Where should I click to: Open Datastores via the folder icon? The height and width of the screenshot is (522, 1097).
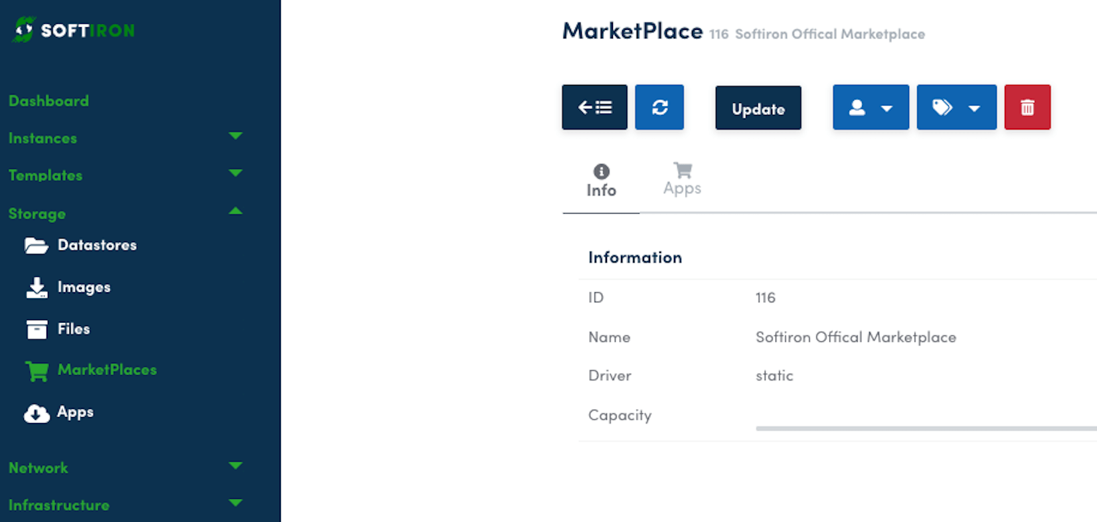37,246
